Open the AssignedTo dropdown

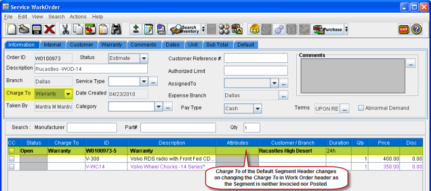coord(275,83)
